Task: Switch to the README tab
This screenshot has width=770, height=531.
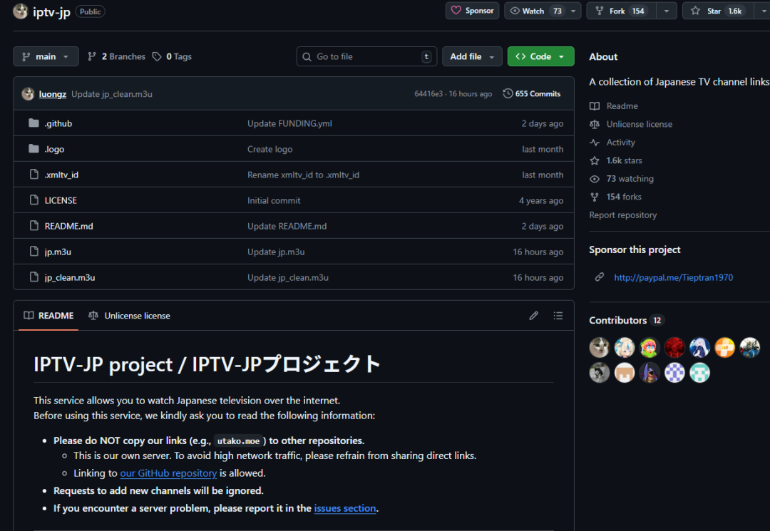Action: 48,315
